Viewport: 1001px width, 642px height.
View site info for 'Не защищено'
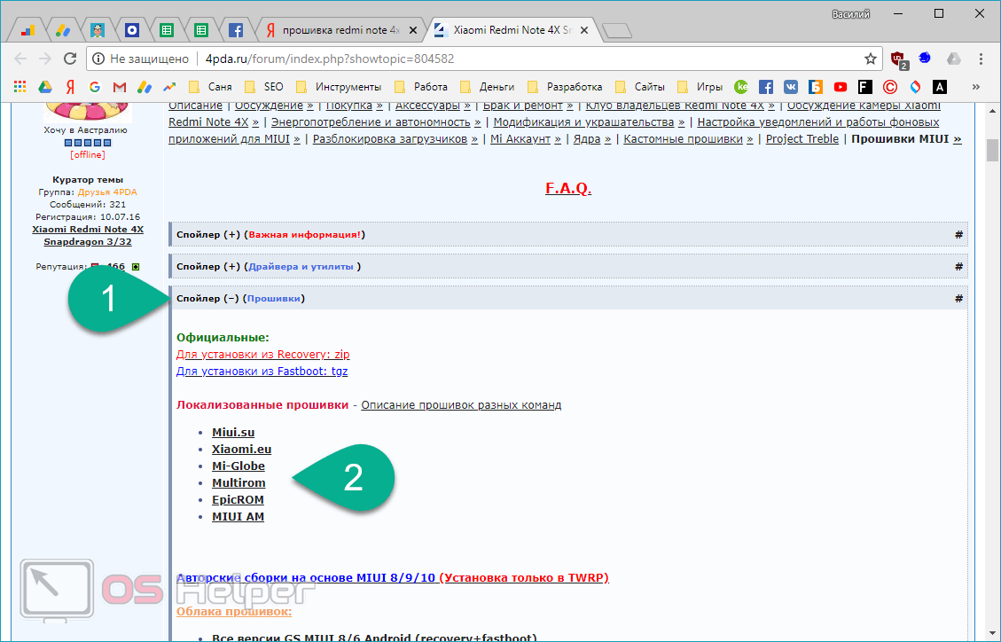coord(141,59)
